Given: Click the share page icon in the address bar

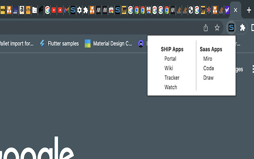Looking at the screenshot, I should click(206, 27).
